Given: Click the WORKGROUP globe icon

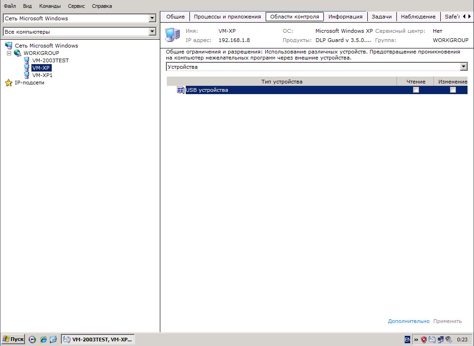Looking at the screenshot, I should point(18,53).
